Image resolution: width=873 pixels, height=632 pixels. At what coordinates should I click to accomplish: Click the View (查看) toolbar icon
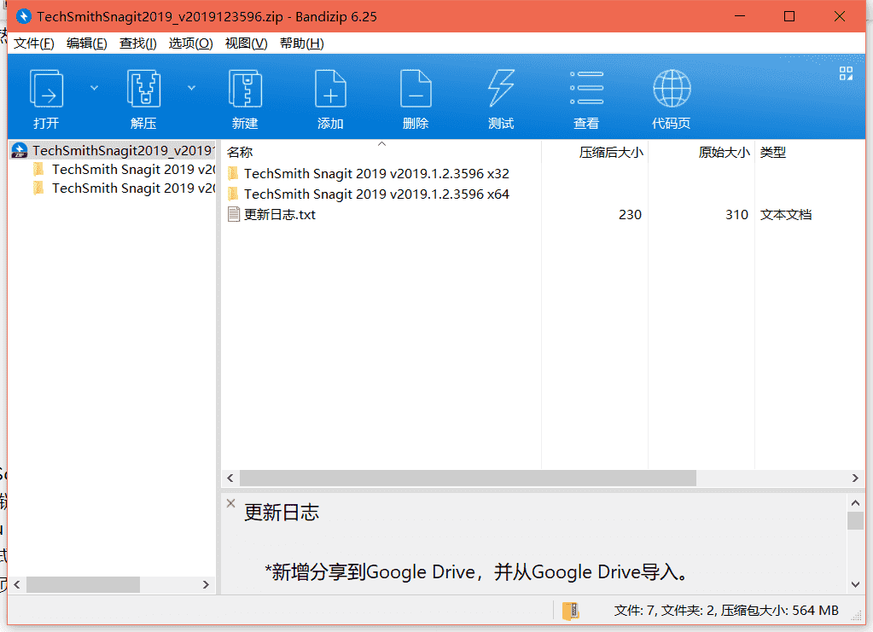tap(586, 88)
